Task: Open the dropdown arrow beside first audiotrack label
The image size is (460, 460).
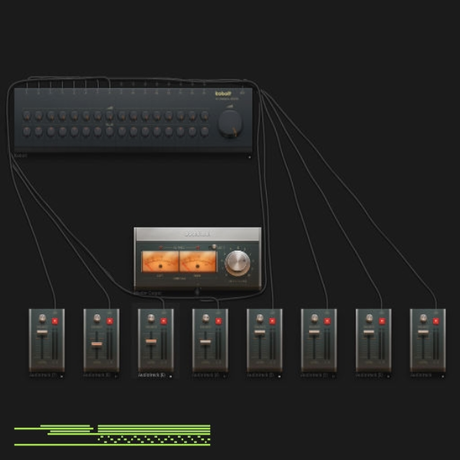Action: (61, 376)
